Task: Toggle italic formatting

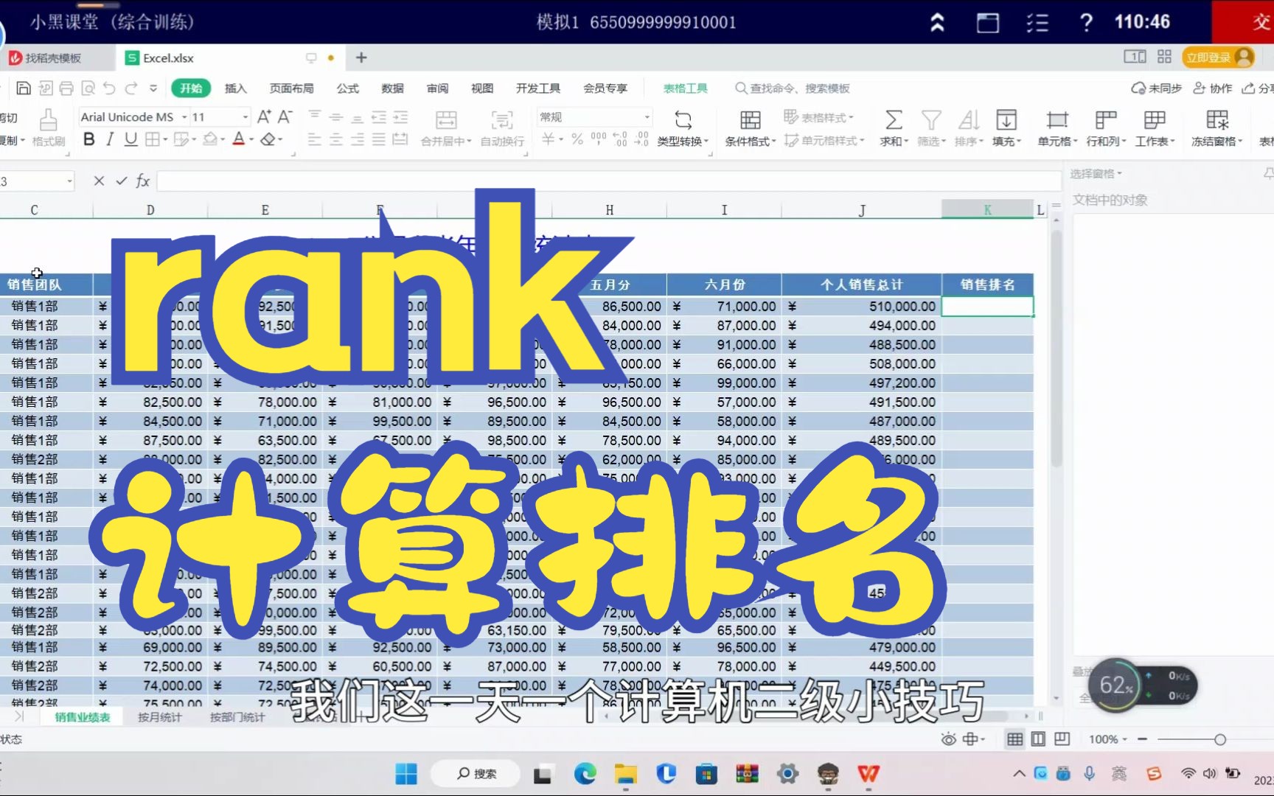Action: pyautogui.click(x=109, y=139)
